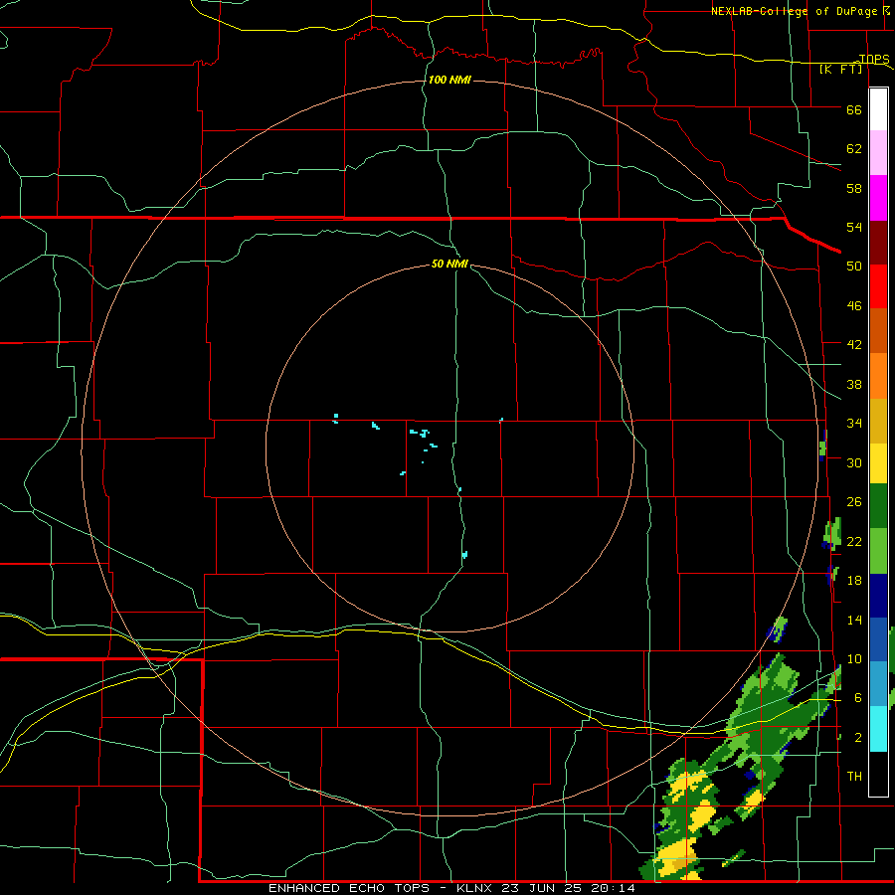The image size is (895, 895).
Task: Click the gold legend swatch
Action: click(x=878, y=421)
